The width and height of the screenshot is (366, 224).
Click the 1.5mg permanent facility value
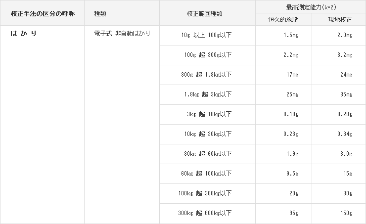click(291, 35)
